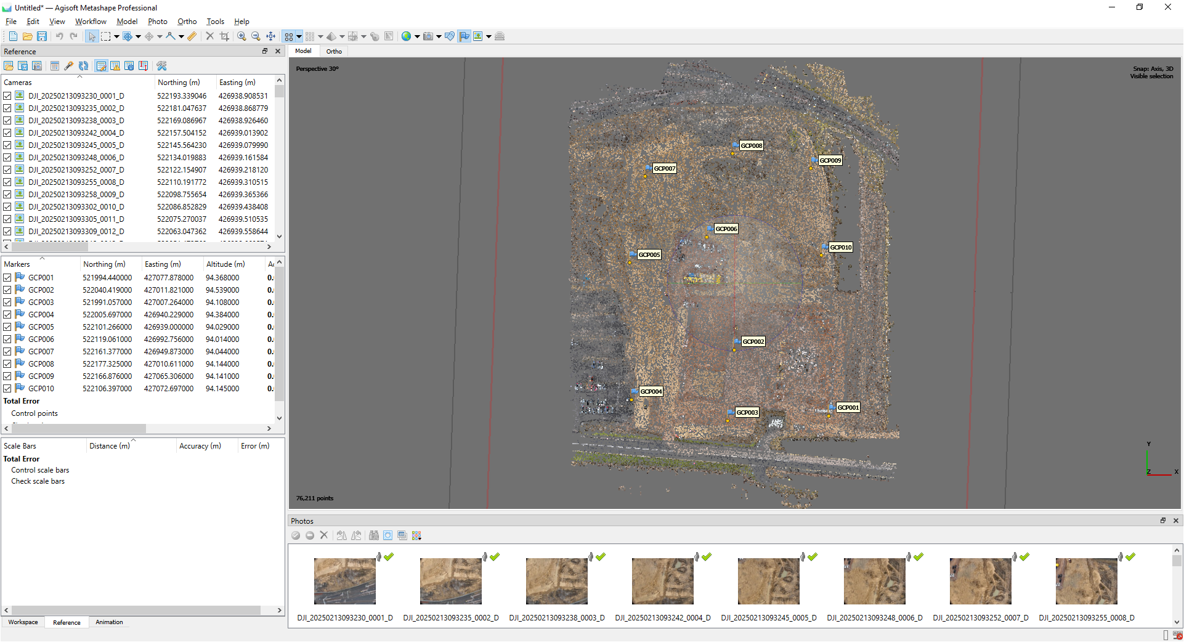This screenshot has width=1184, height=642.
Task: Zoom in with the magnifier plus icon
Action: click(241, 36)
